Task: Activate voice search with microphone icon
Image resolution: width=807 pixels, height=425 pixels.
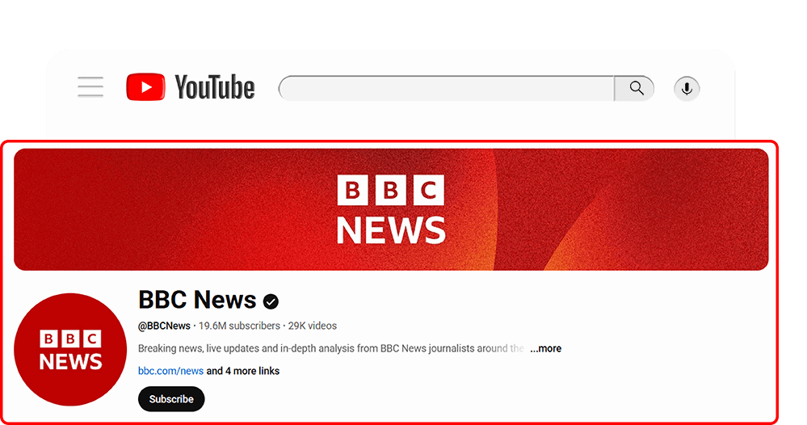Action: (x=687, y=88)
